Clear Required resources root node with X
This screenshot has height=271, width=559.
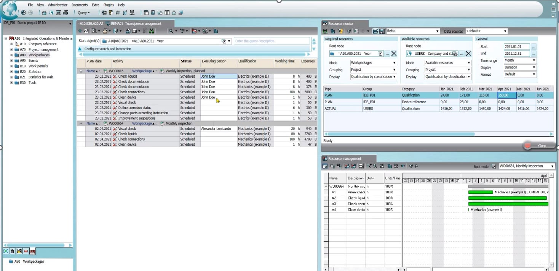pos(394,54)
